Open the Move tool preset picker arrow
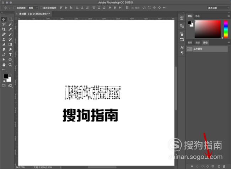231x169 pixels. pyautogui.click(x=10, y=8)
